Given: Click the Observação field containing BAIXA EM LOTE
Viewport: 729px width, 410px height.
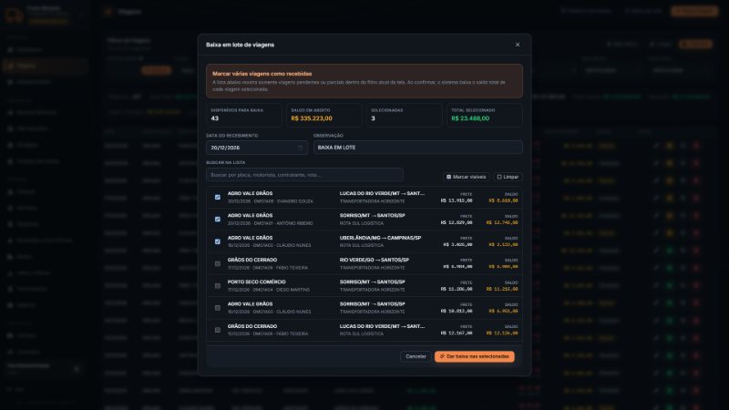Looking at the screenshot, I should click(x=417, y=148).
